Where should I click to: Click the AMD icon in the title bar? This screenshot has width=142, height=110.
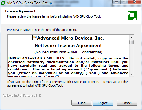coord(3,3)
